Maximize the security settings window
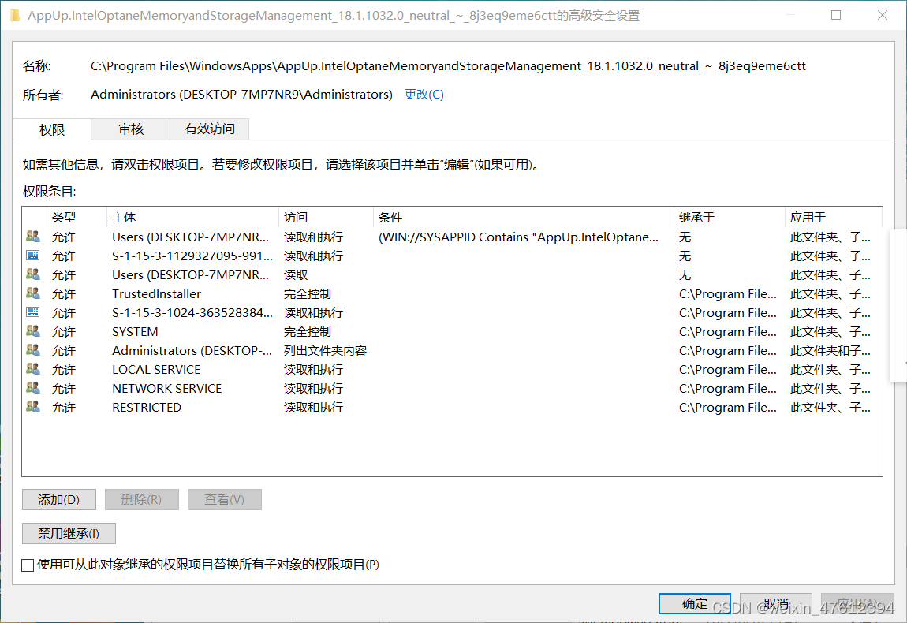This screenshot has height=623, width=907. coord(836,15)
